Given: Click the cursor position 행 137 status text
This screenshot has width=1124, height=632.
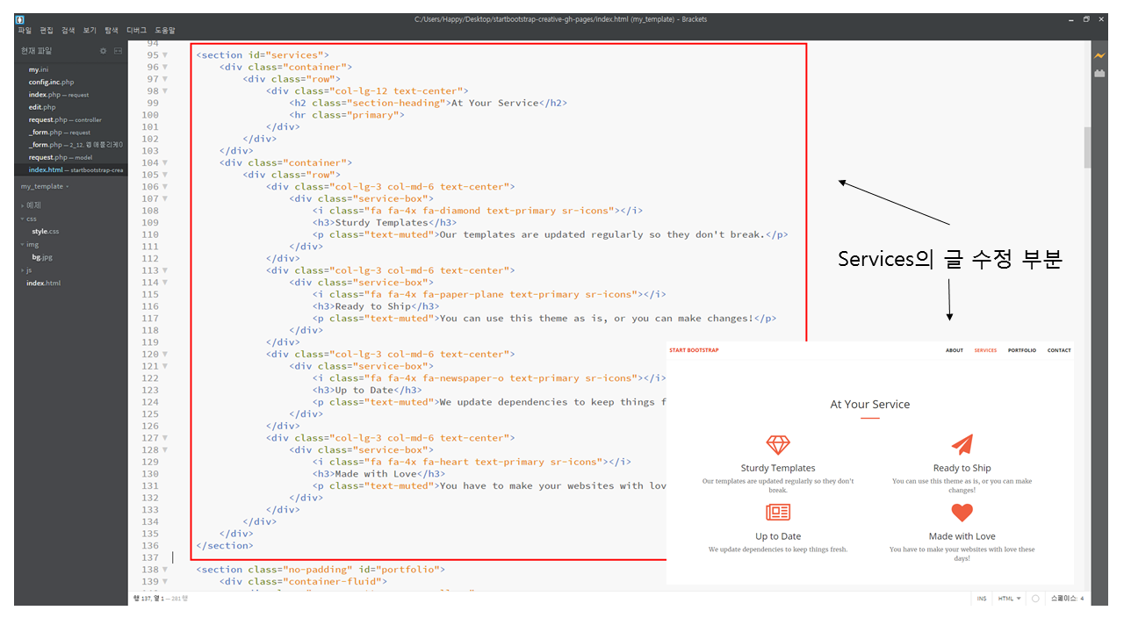Looking at the screenshot, I should [148, 599].
